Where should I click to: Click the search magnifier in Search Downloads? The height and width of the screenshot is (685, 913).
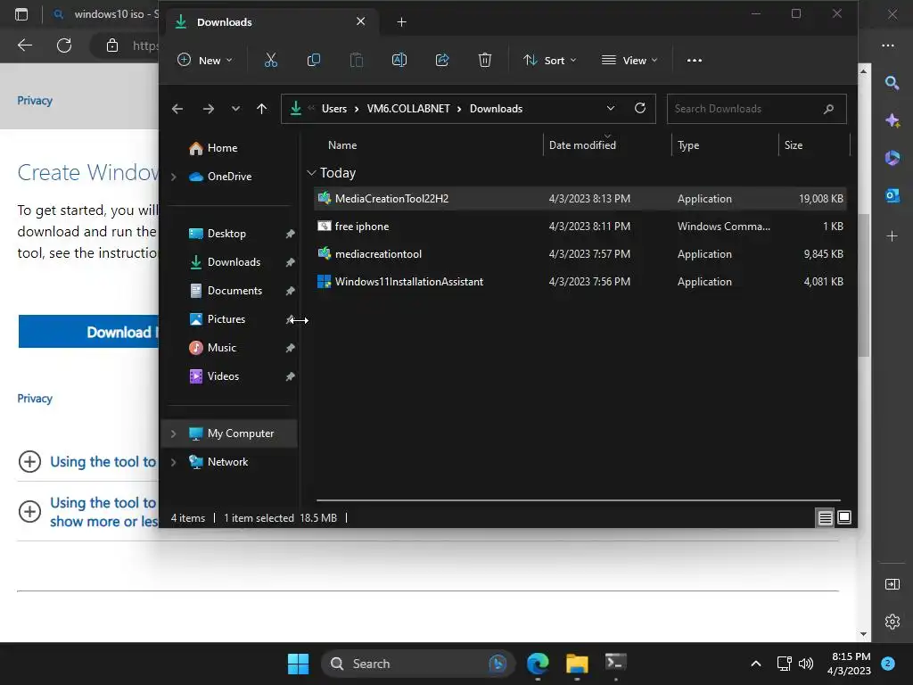pos(828,109)
